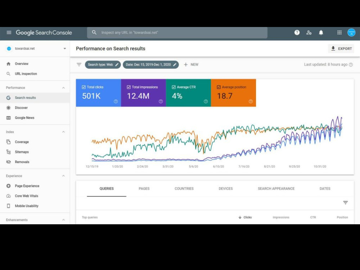
Task: Click the Sitemaps tree icon
Action: click(x=9, y=152)
